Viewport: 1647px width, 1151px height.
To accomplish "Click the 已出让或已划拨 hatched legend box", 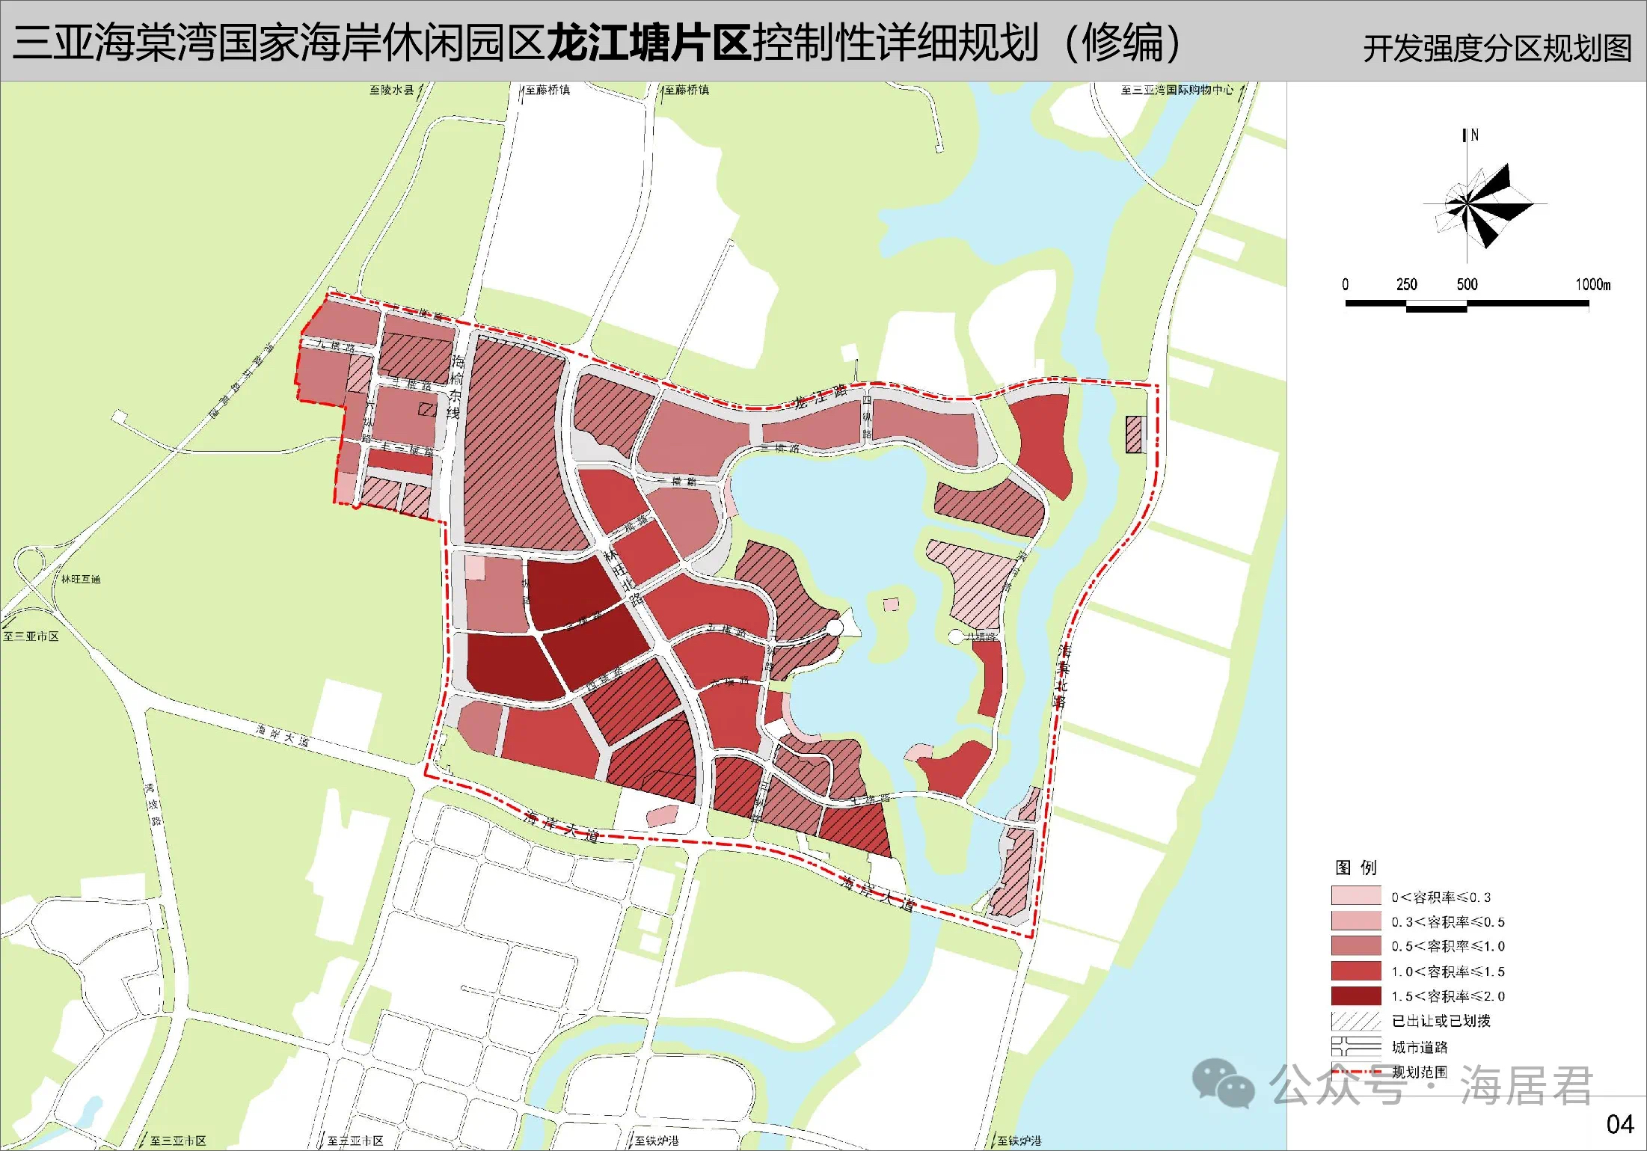I will pos(1355,1021).
